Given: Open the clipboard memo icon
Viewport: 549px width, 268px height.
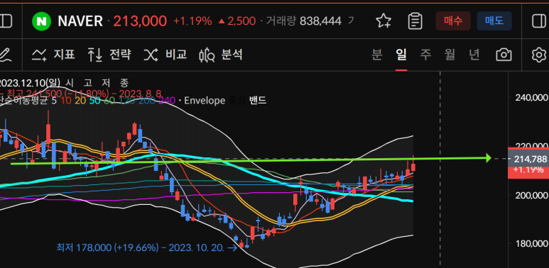Looking at the screenshot, I should click(x=415, y=21).
